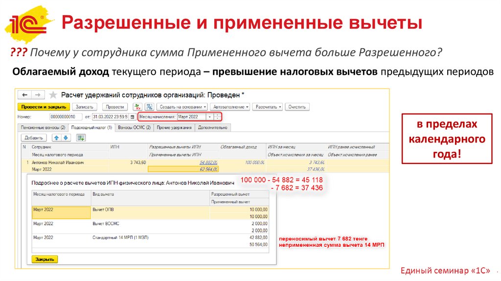Viewport: 501px width, 281px height.
Task: Select the 'Вычет ВОСМС' row
Action: 150,227
